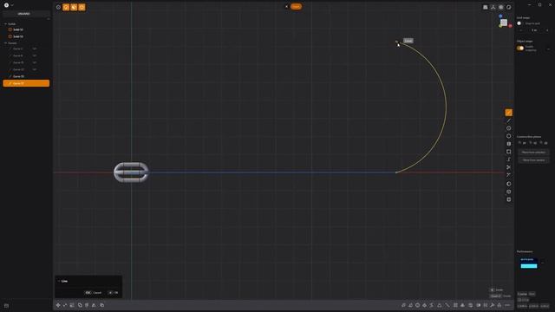Toggle first orange selection mode icon
Screen dimensions: 555x312
(66, 7)
